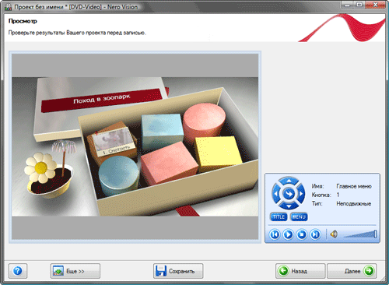Close the Nero Vision window
Screen dimensions: 389x285
(x=375, y=5)
